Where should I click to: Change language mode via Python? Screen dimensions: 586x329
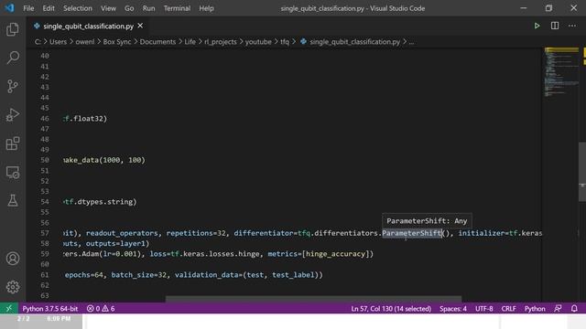[535, 309]
